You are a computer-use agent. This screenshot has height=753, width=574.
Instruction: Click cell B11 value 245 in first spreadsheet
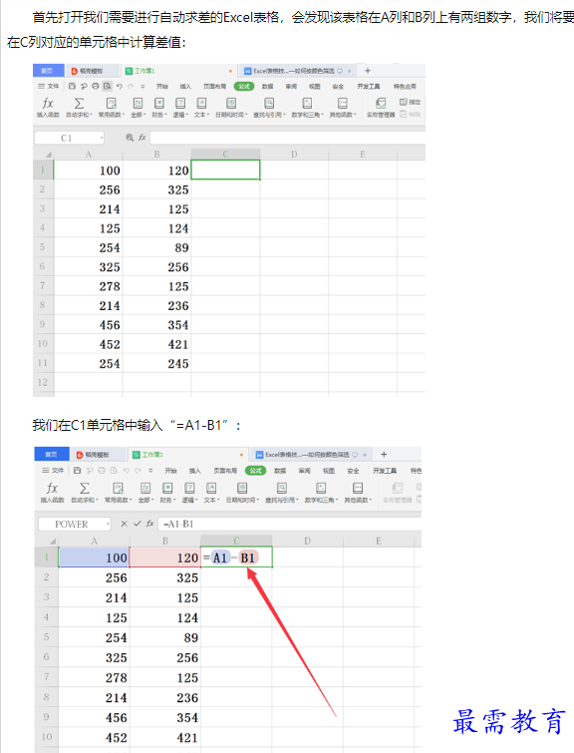point(156,363)
